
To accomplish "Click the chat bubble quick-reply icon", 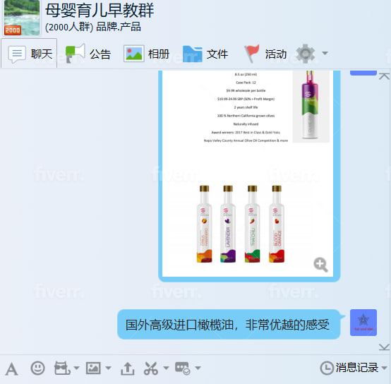I will tap(183, 368).
